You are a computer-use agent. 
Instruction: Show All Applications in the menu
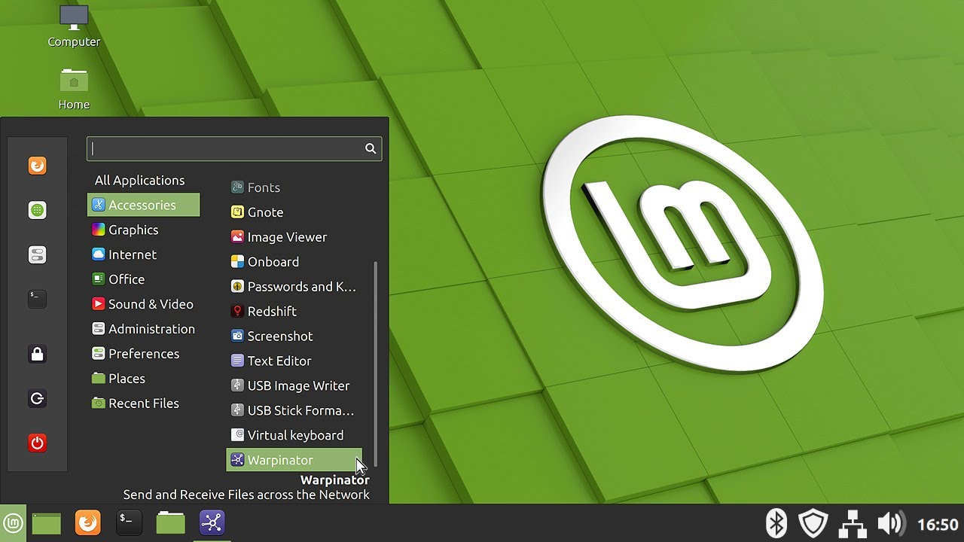pyautogui.click(x=139, y=180)
